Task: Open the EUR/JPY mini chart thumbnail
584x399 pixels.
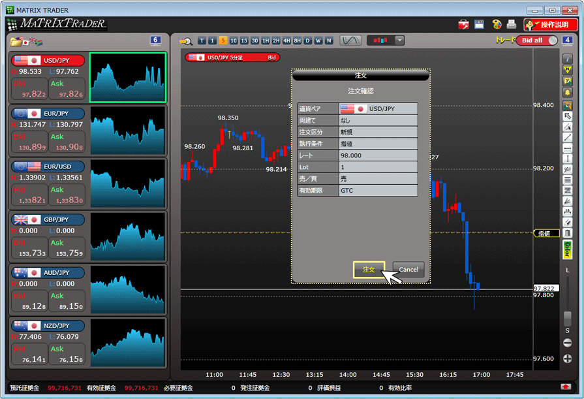Action: click(x=127, y=131)
